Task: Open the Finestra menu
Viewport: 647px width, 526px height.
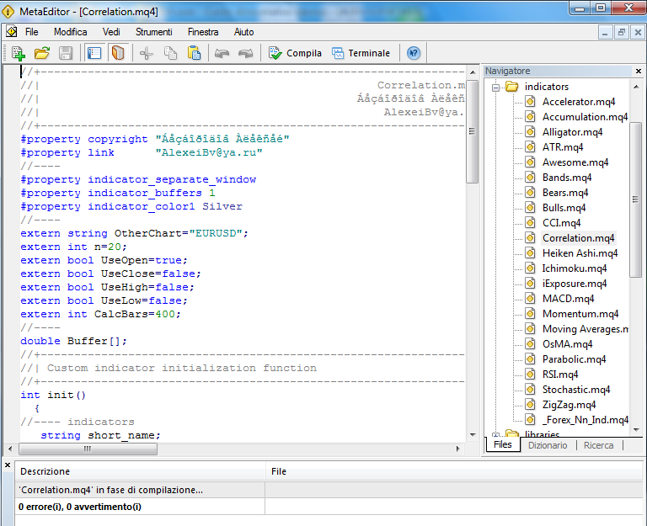Action: tap(203, 32)
